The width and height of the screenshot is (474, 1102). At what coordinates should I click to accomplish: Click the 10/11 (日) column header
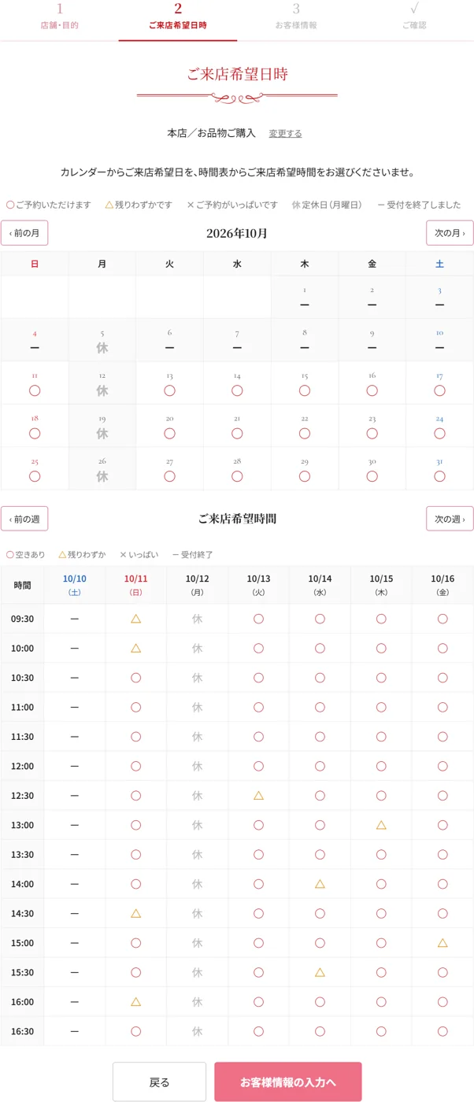pos(135,585)
